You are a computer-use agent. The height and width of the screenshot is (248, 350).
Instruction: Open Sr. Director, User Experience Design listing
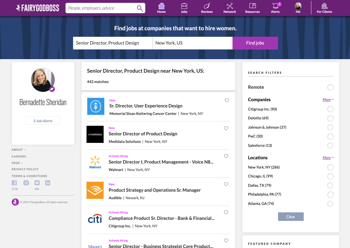[146, 106]
